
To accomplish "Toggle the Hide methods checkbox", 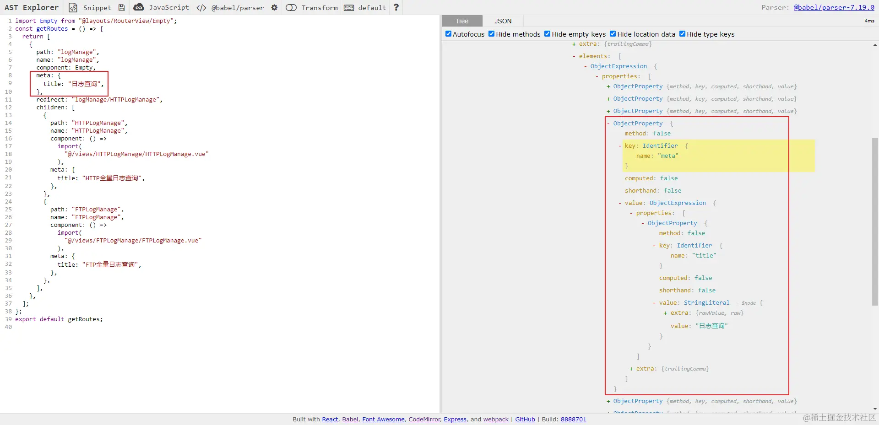I will pyautogui.click(x=491, y=34).
